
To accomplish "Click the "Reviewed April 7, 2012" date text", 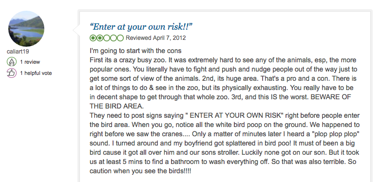I will [x=156, y=38].
